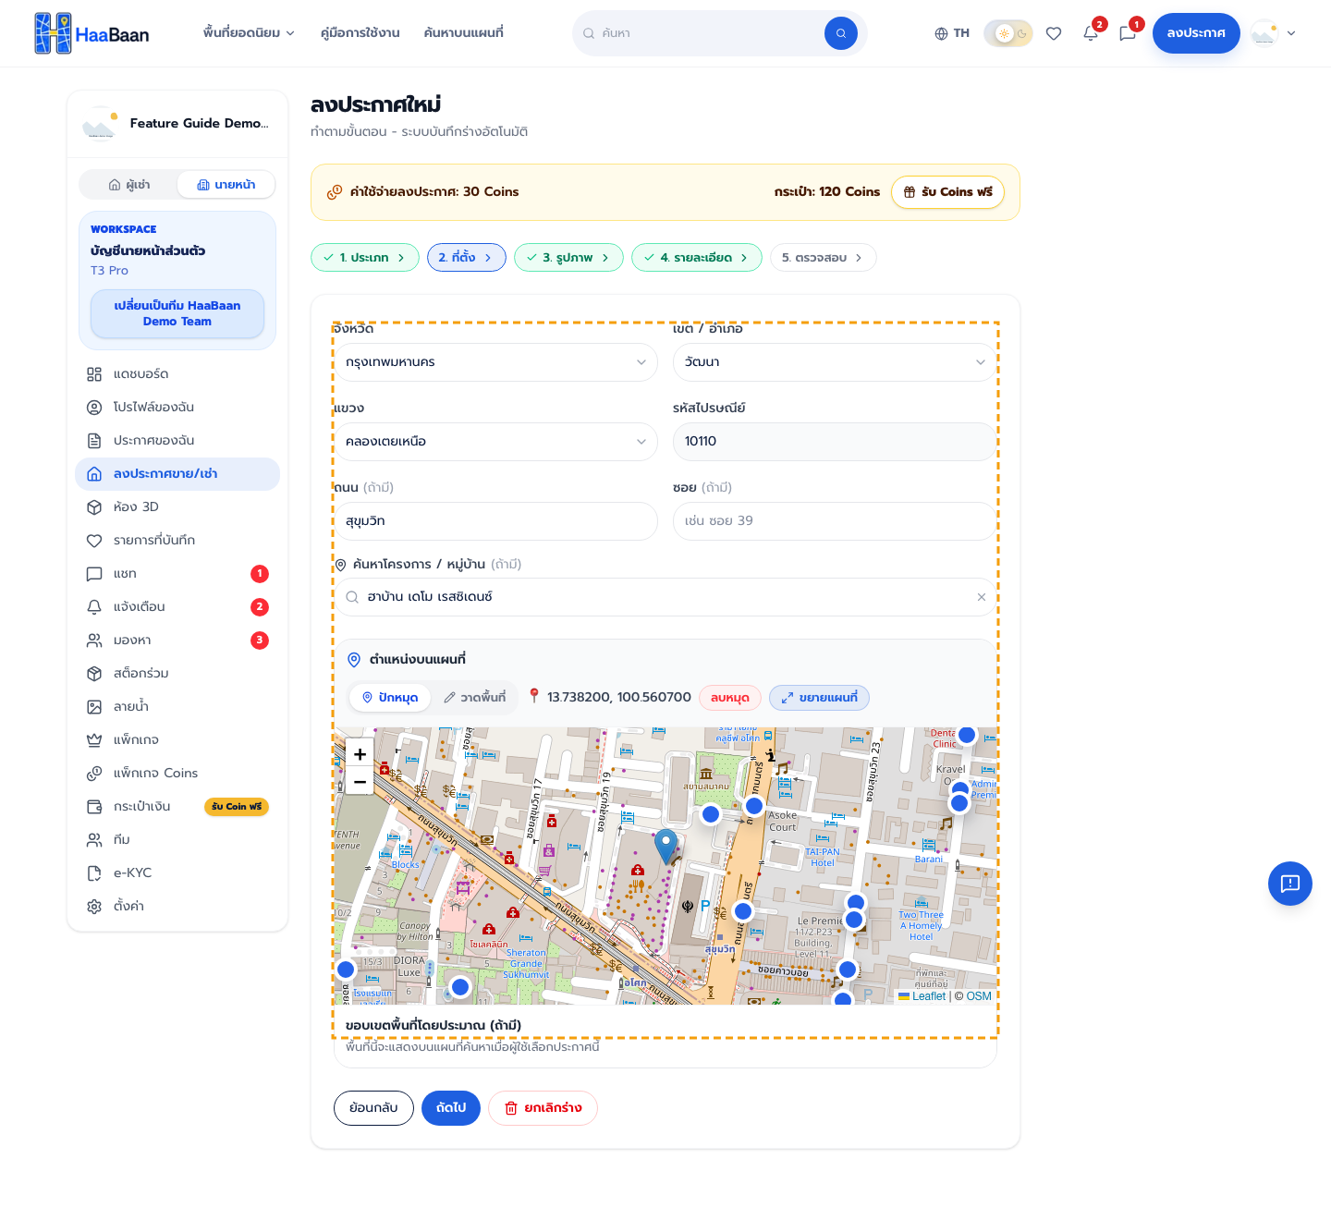
Task: Open the แขวง dropdown คลองเตยเหนือ
Action: pyautogui.click(x=495, y=442)
